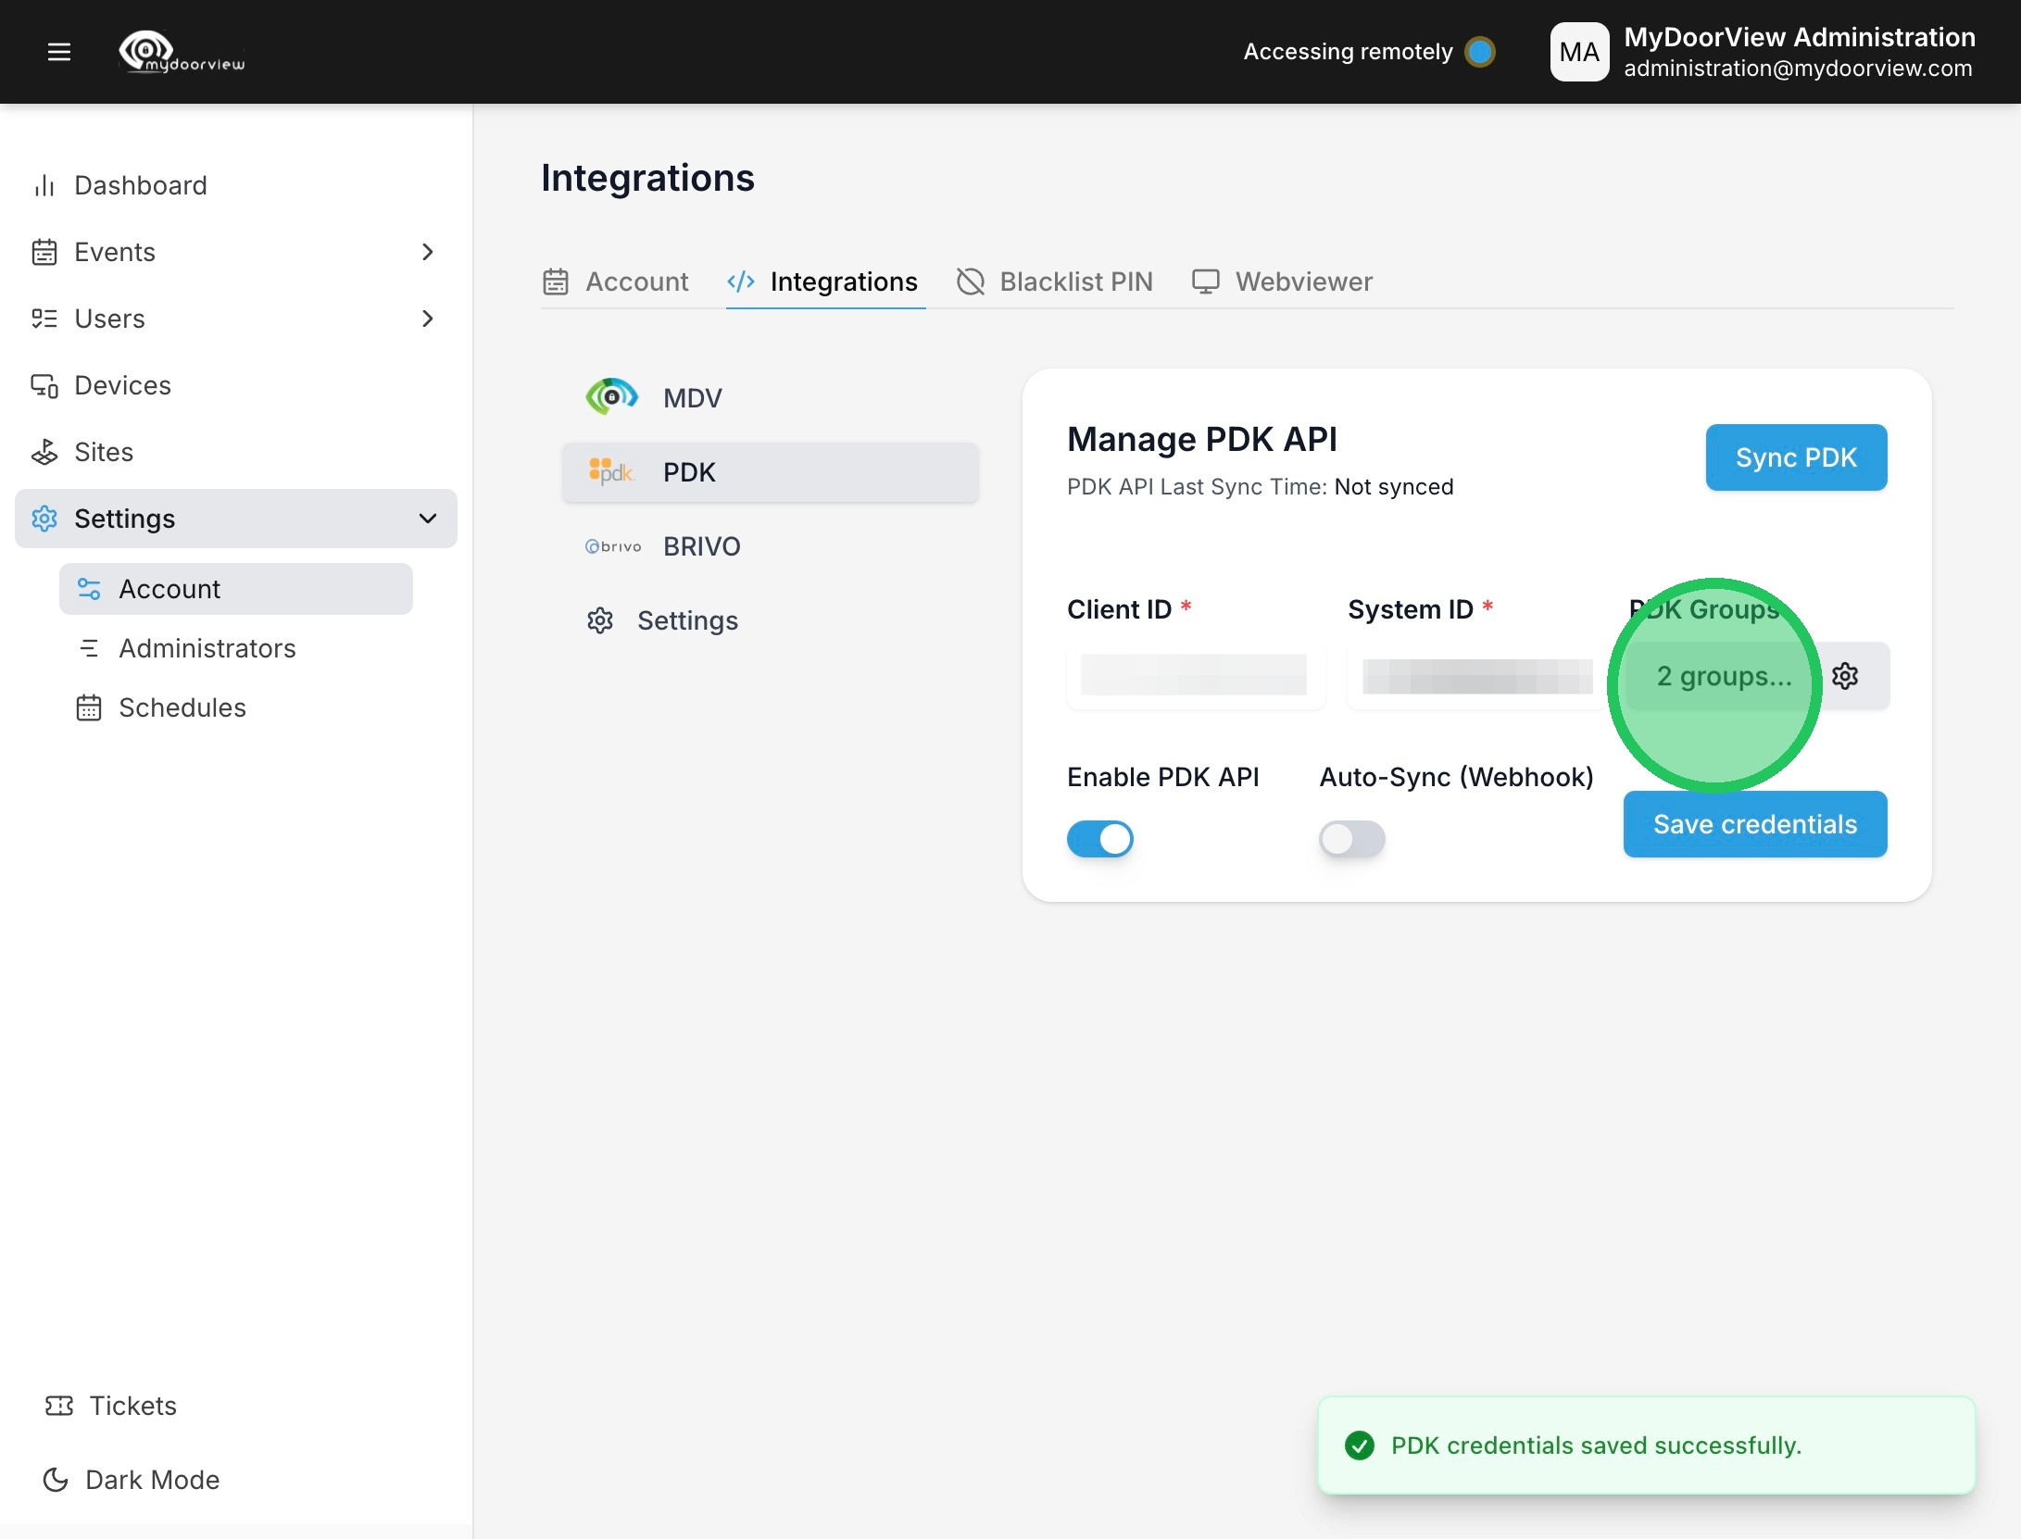This screenshot has height=1539, width=2021.
Task: Collapse the Settings menu chevron
Action: pyautogui.click(x=427, y=519)
